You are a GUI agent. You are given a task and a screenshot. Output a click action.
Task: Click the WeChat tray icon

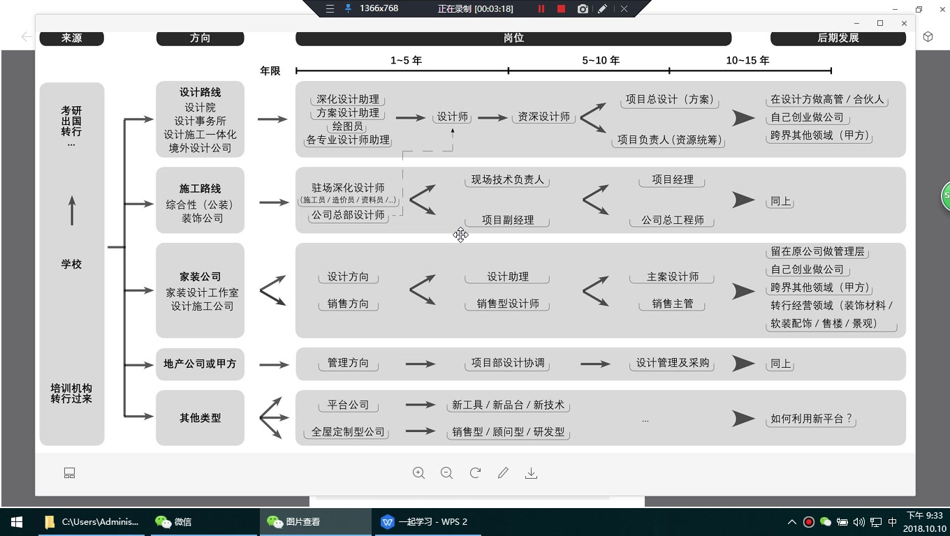[x=826, y=521]
